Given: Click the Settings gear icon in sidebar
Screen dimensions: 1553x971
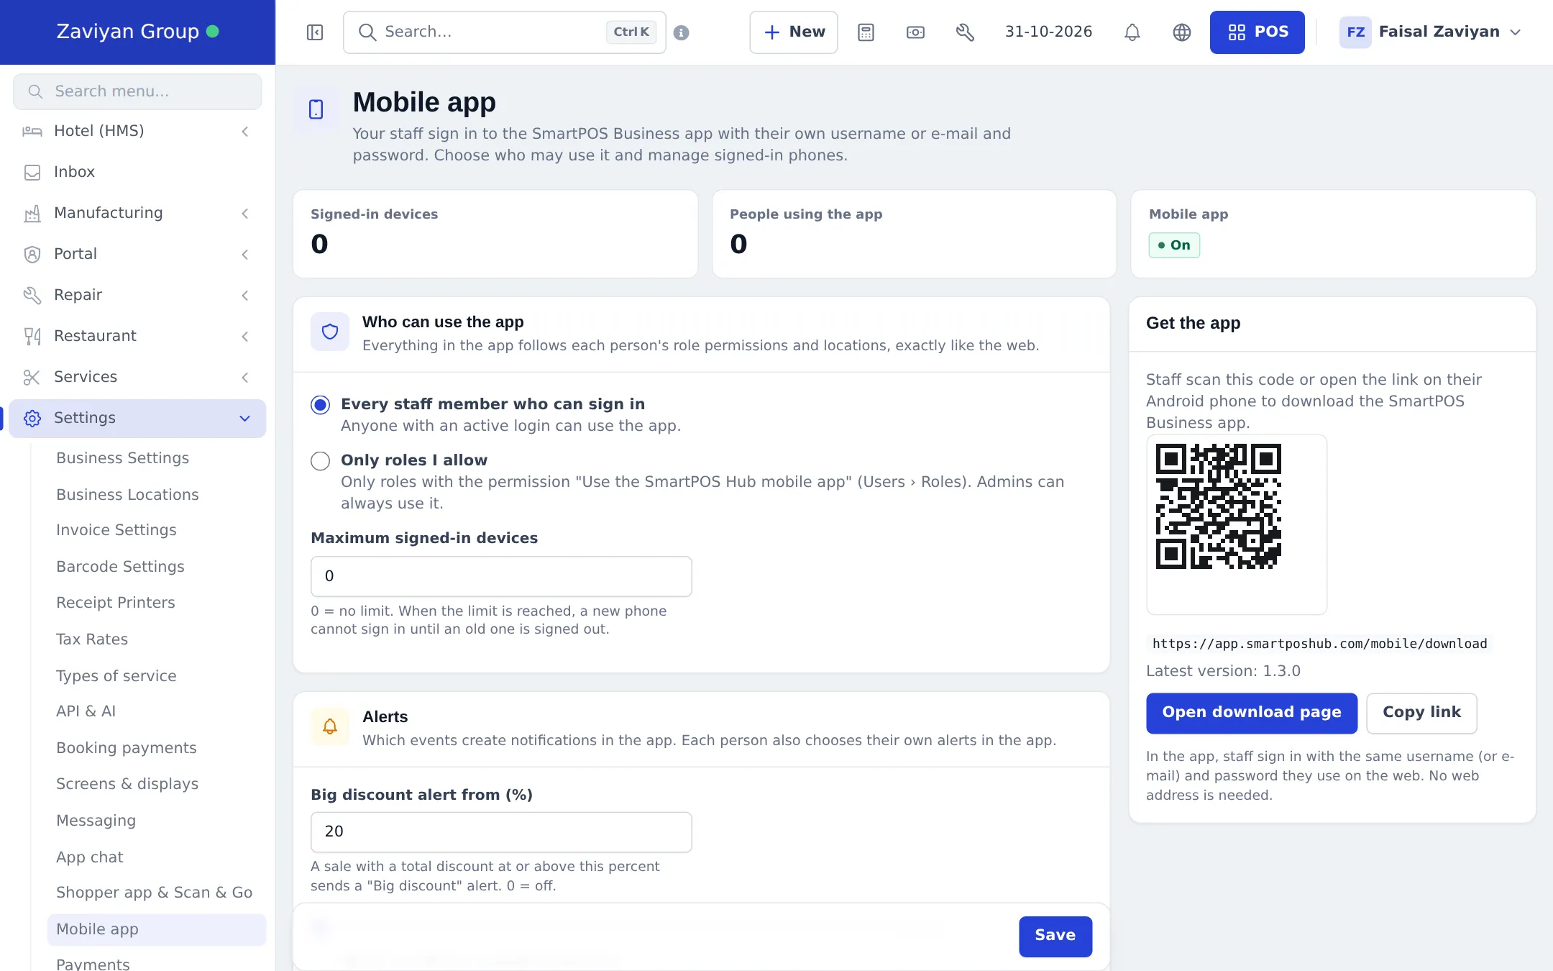Looking at the screenshot, I should [32, 418].
